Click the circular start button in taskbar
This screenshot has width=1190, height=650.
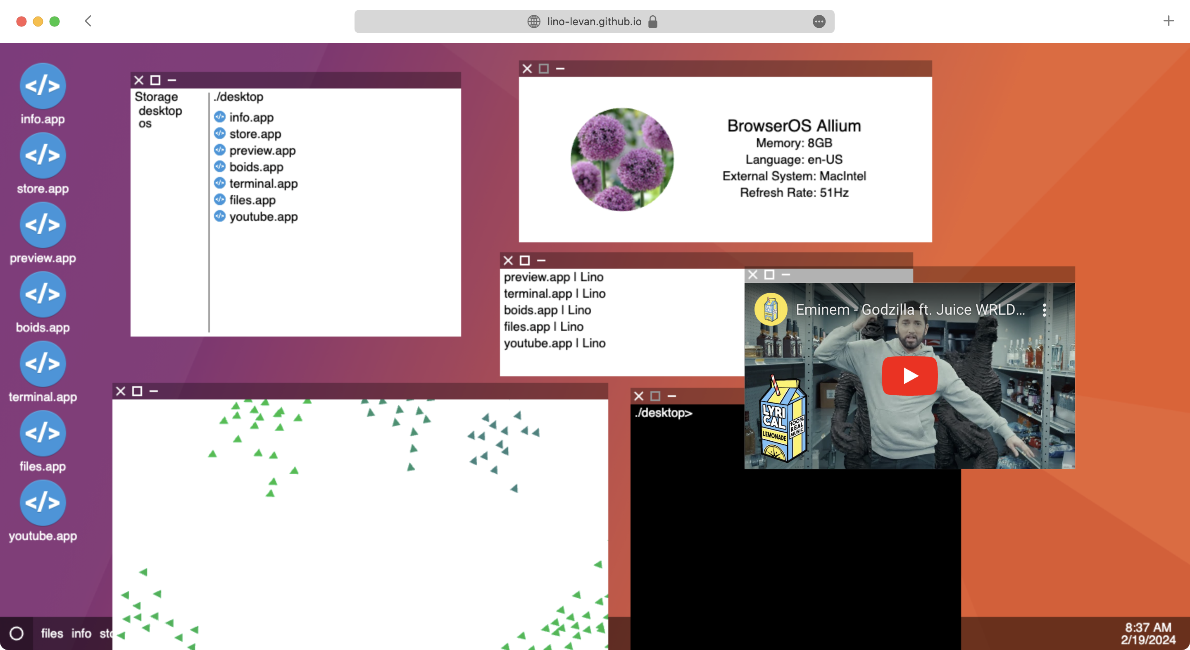(17, 633)
